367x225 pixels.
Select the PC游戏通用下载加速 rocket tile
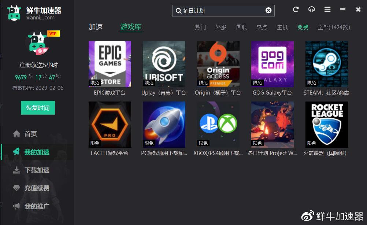[164, 125]
